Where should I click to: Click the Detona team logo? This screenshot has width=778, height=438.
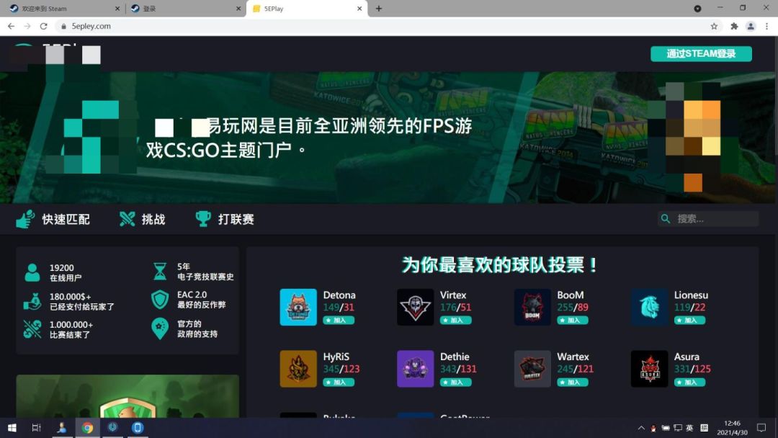point(298,307)
